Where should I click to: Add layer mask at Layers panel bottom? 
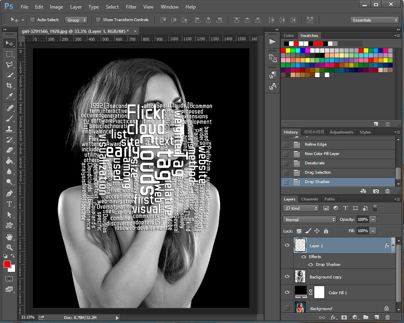point(344,317)
